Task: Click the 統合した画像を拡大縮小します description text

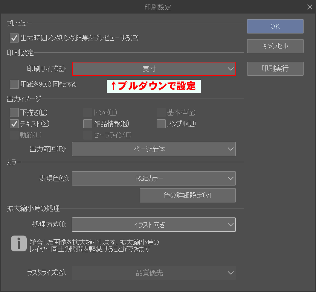Action: (x=94, y=245)
